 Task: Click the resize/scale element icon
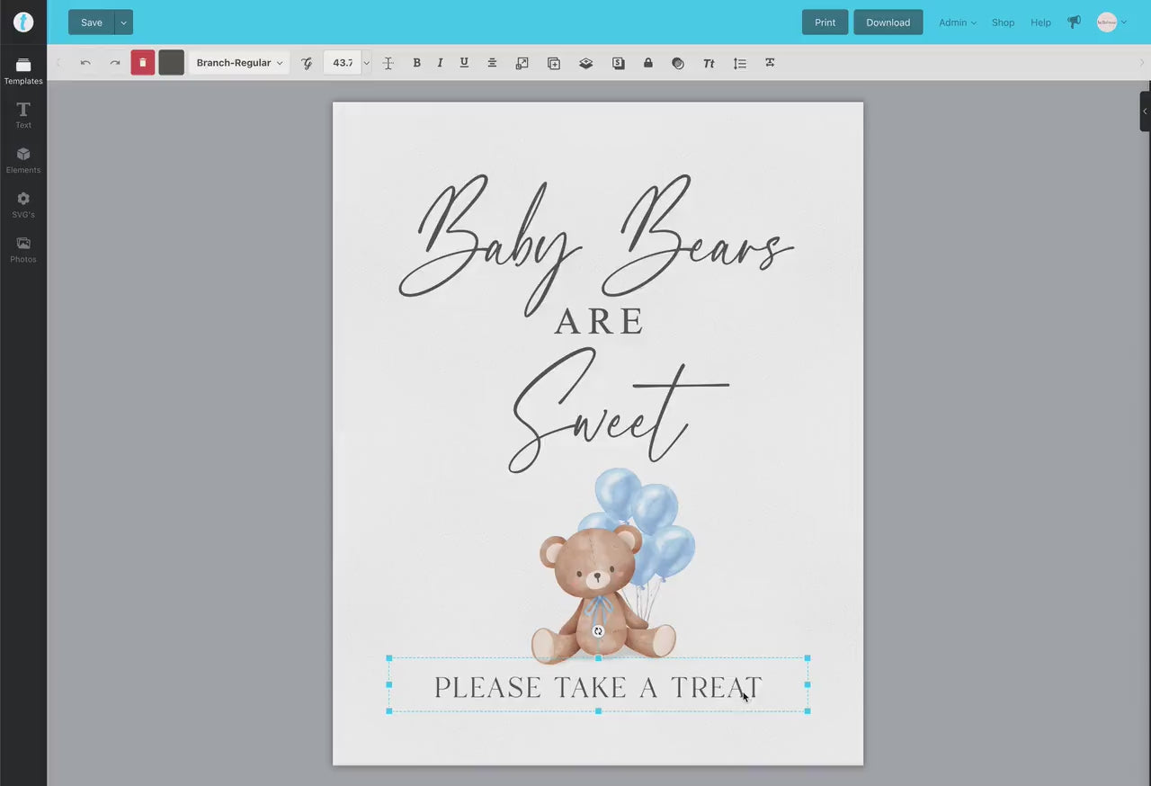click(522, 63)
